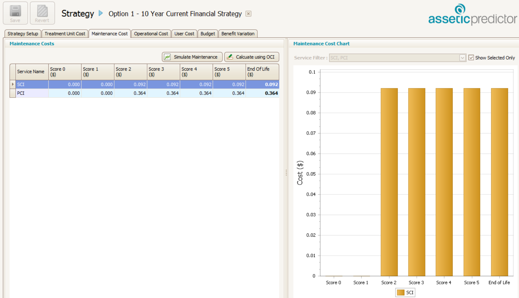Open the Treatment Unit Cost tab
The width and height of the screenshot is (519, 298).
click(65, 34)
